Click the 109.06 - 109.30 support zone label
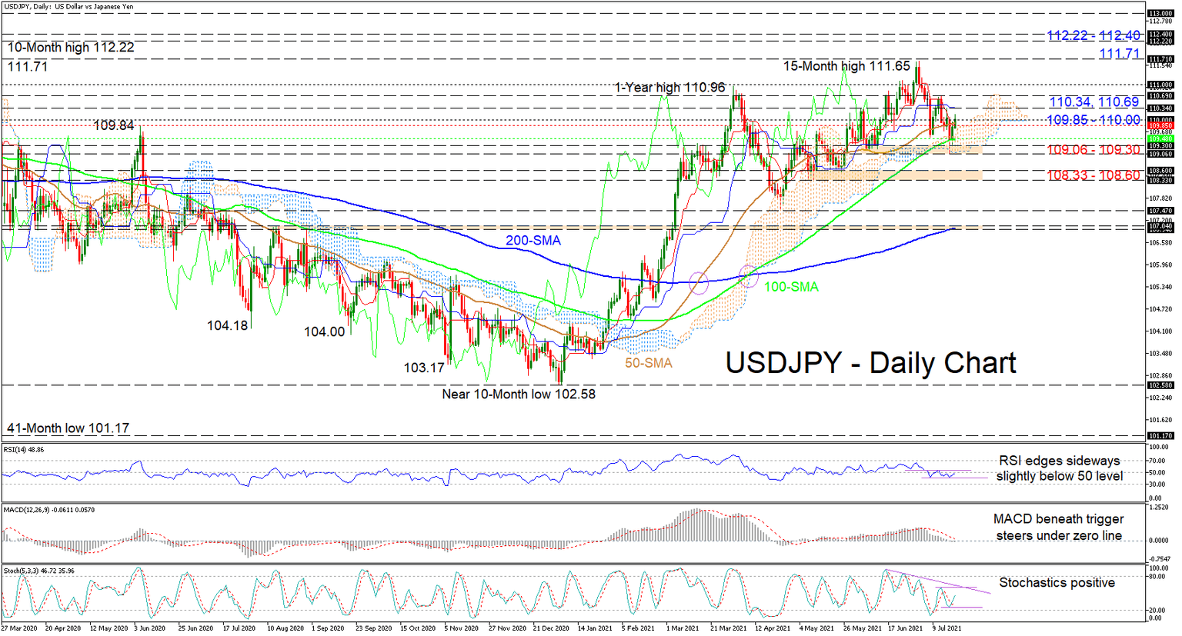Image resolution: width=1182 pixels, height=636 pixels. pyautogui.click(x=1094, y=149)
